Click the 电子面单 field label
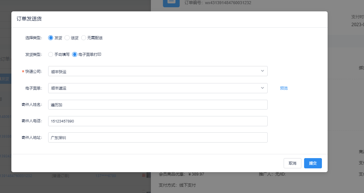 [x=34, y=88]
